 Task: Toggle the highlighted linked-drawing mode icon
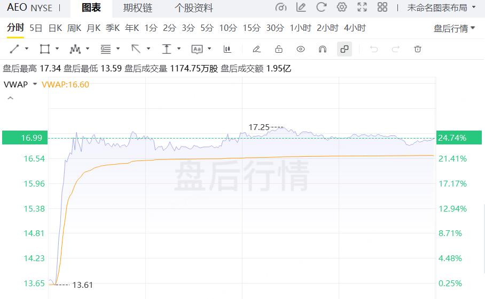[x=345, y=49]
